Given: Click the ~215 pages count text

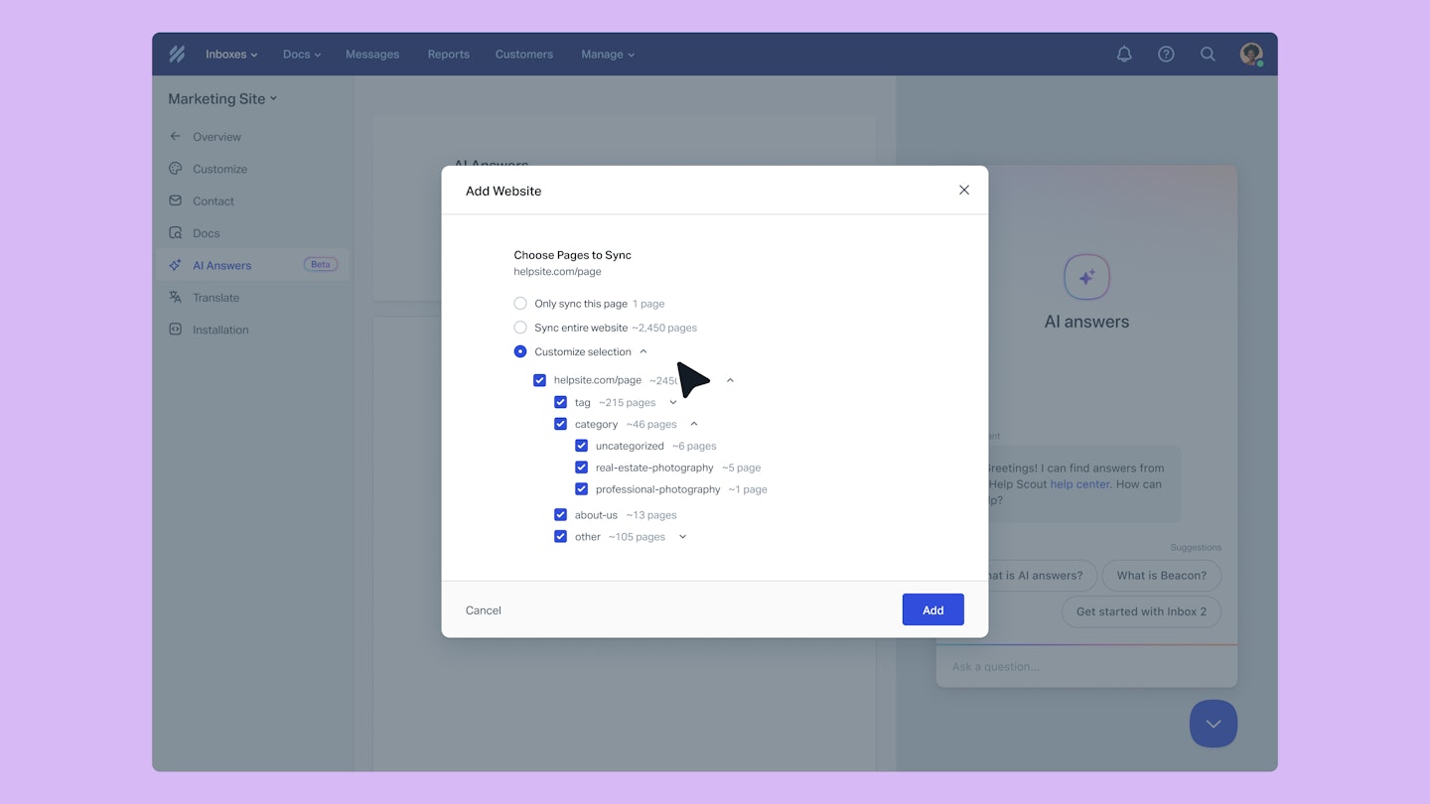Looking at the screenshot, I should coord(628,403).
